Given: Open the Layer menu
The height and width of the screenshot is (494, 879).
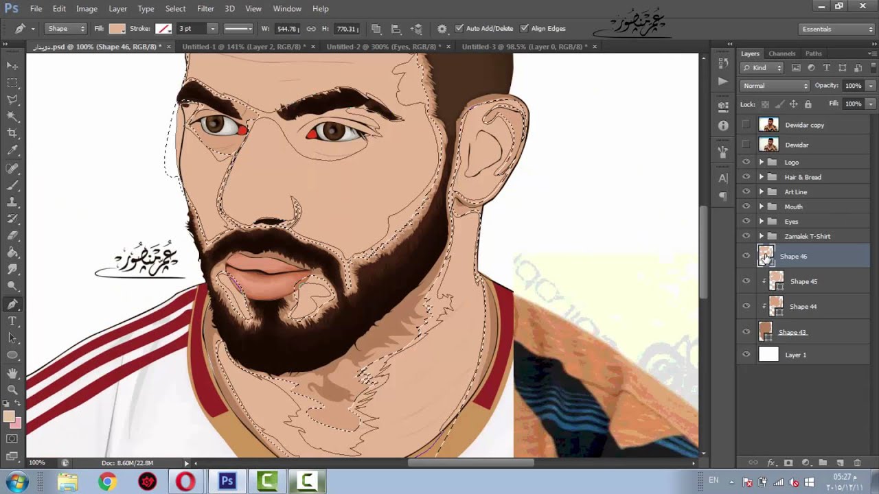Looking at the screenshot, I should coord(117,8).
